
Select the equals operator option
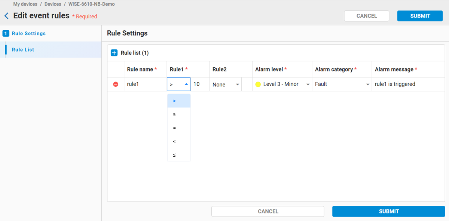click(179, 128)
